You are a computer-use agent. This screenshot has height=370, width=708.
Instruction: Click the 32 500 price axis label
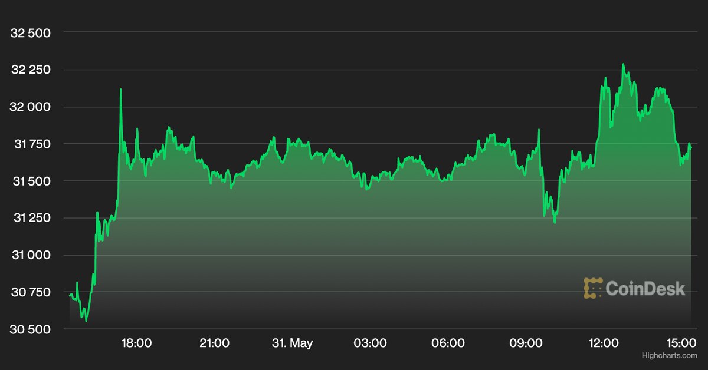[31, 33]
